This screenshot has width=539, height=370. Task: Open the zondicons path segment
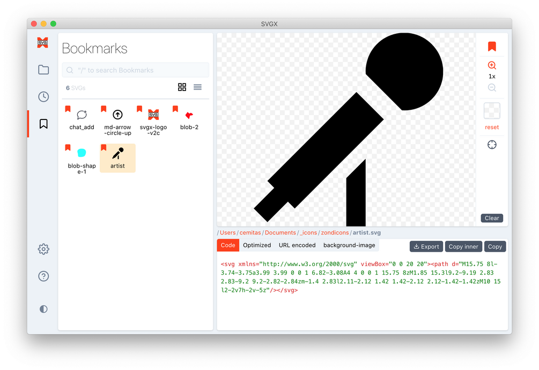coord(335,232)
